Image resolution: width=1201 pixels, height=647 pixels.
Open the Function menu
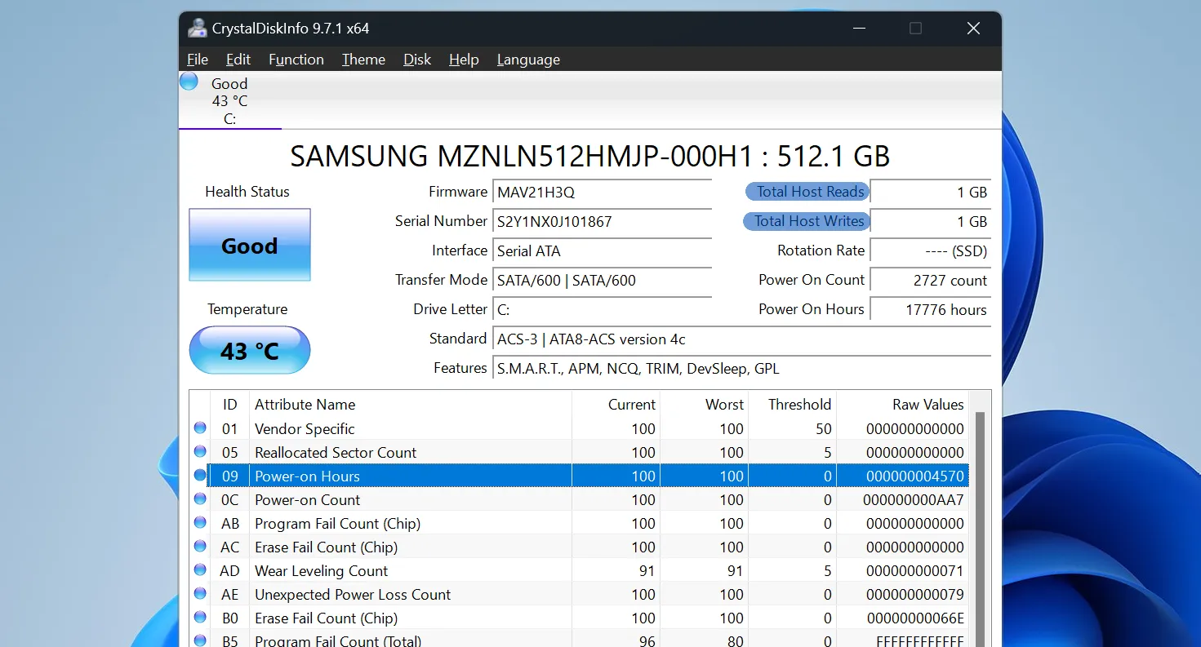[x=296, y=60]
